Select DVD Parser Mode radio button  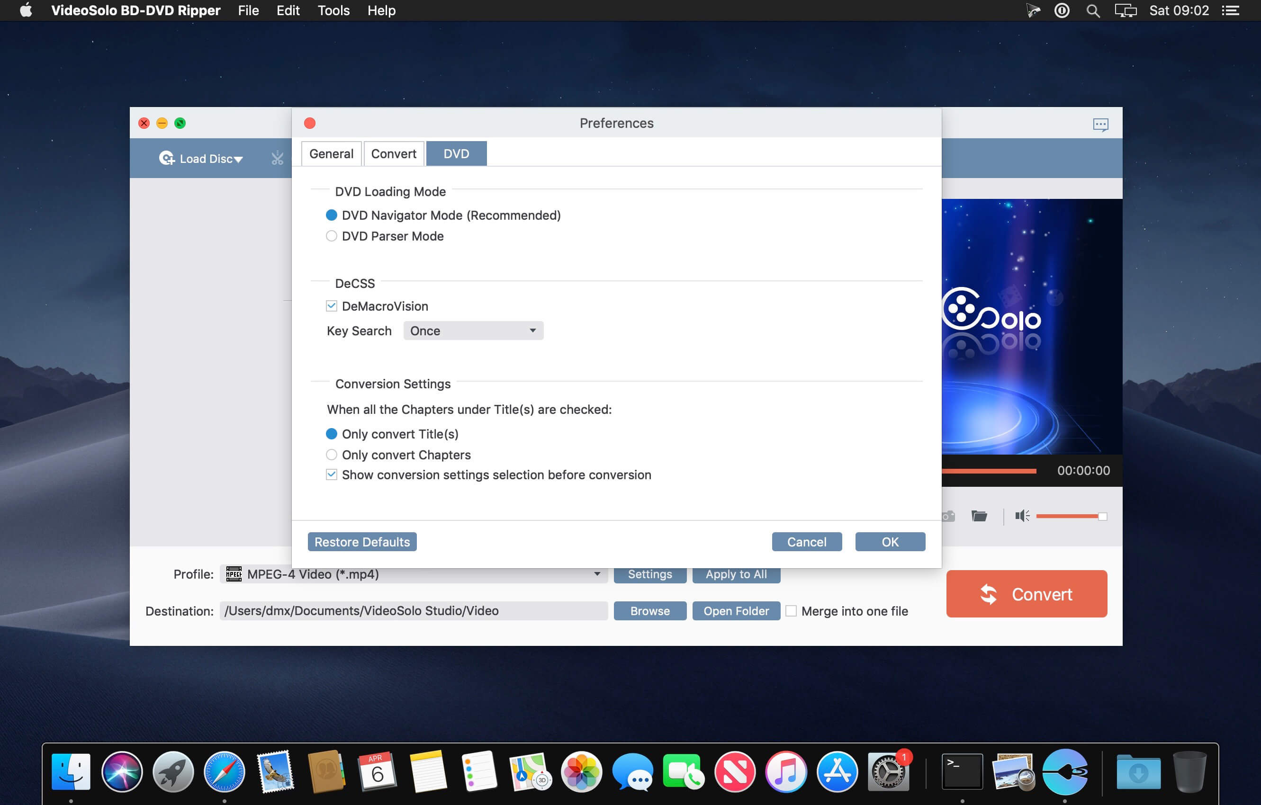(331, 236)
